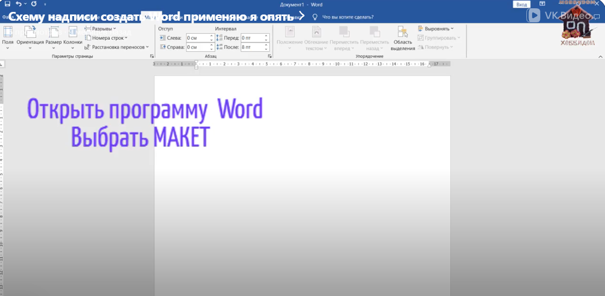Click the Слева indent icon label
The height and width of the screenshot is (296, 605).
coord(170,38)
